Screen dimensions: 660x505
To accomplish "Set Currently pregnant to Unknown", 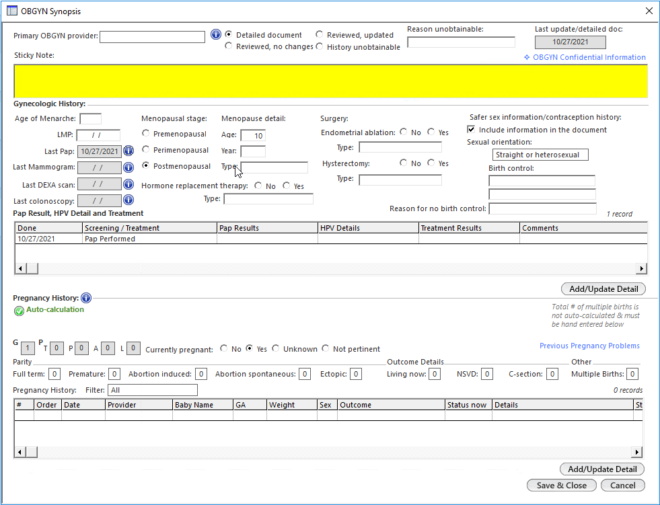I will click(x=276, y=348).
